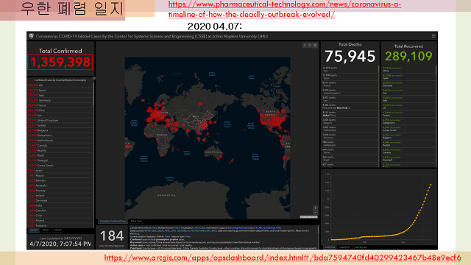471x265 pixels.
Task: Click the Korea, South entry in recovered list
Action: pos(408,129)
